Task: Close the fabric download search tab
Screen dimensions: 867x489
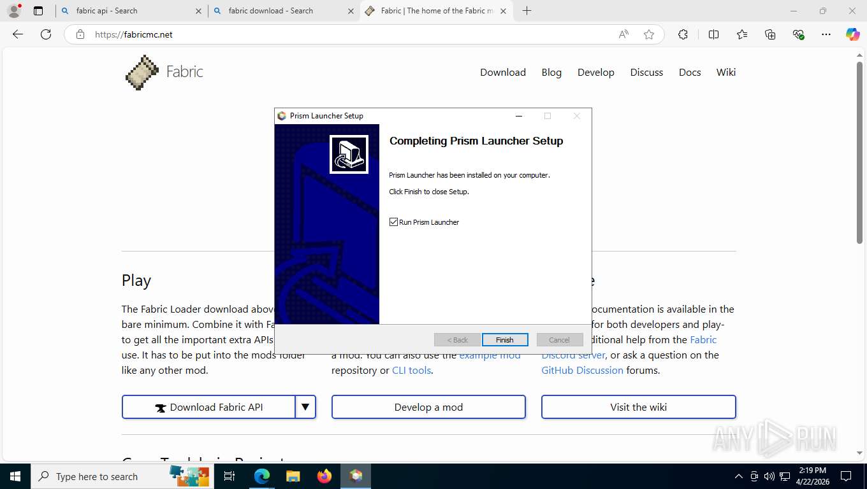Action: coord(351,11)
